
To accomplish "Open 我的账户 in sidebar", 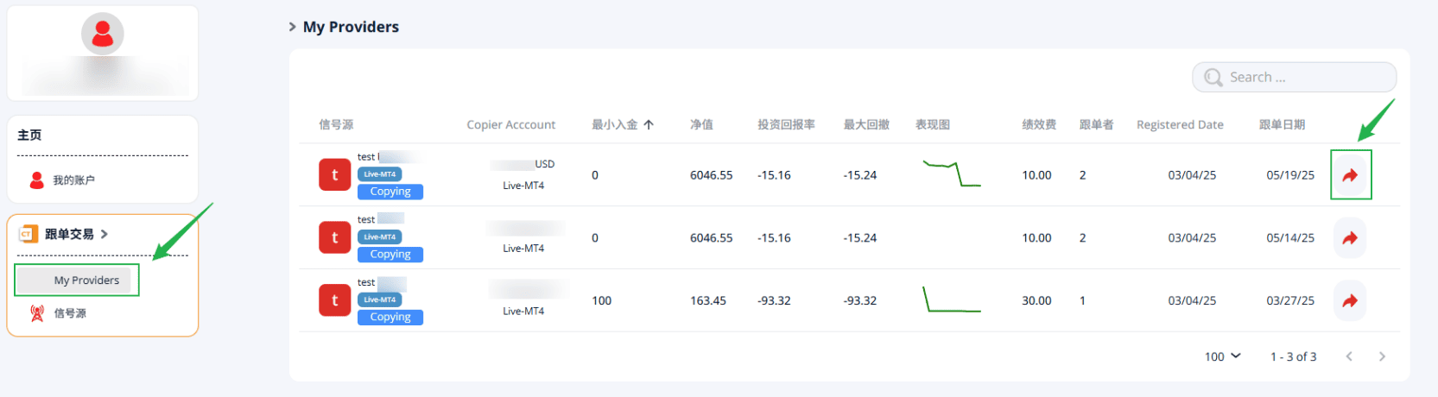I will [x=73, y=180].
